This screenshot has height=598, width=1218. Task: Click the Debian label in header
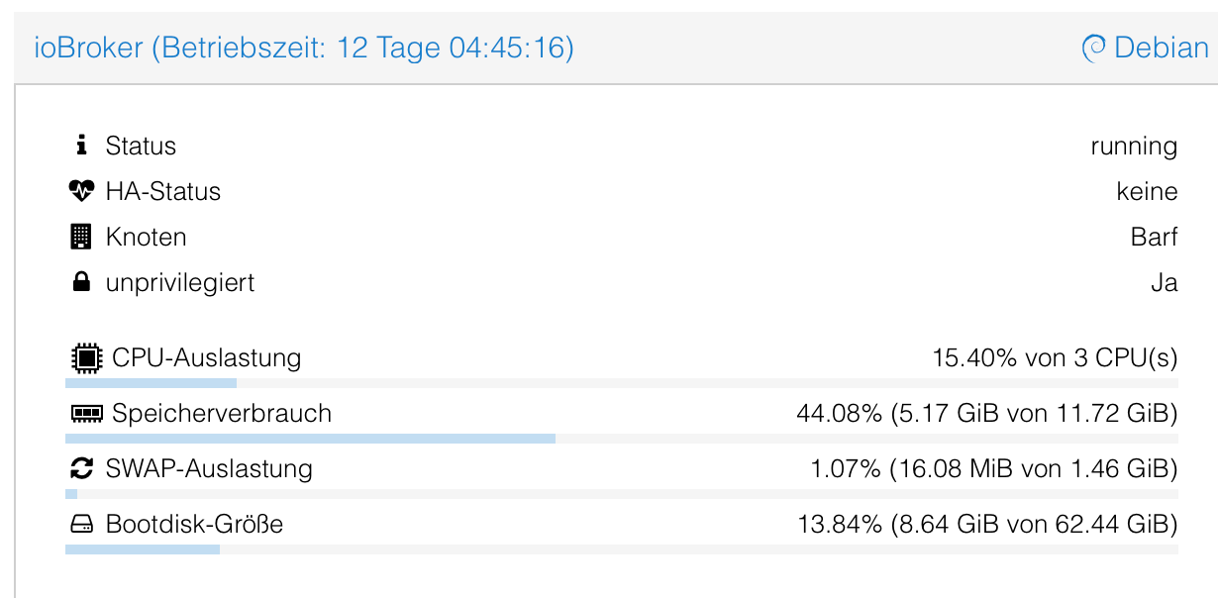click(1162, 48)
